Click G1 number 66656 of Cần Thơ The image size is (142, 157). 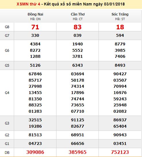[x=77, y=143]
